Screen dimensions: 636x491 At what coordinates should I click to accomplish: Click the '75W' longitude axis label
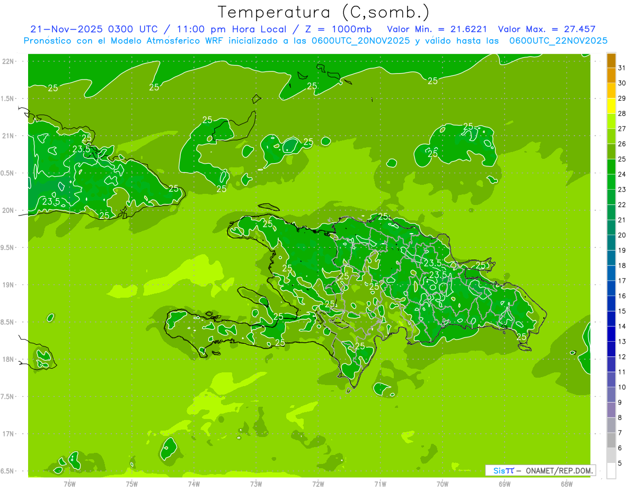pyautogui.click(x=132, y=484)
